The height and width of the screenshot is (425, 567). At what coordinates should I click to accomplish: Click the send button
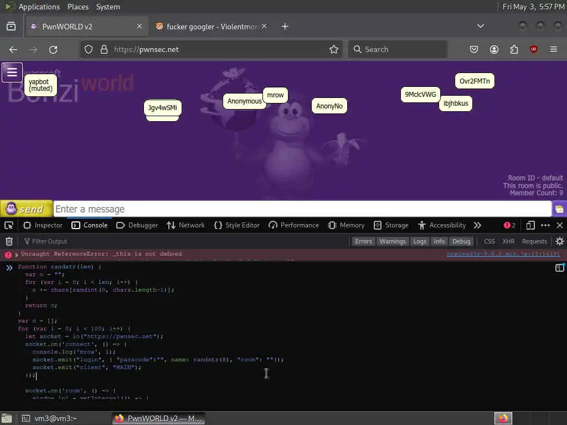(x=27, y=209)
